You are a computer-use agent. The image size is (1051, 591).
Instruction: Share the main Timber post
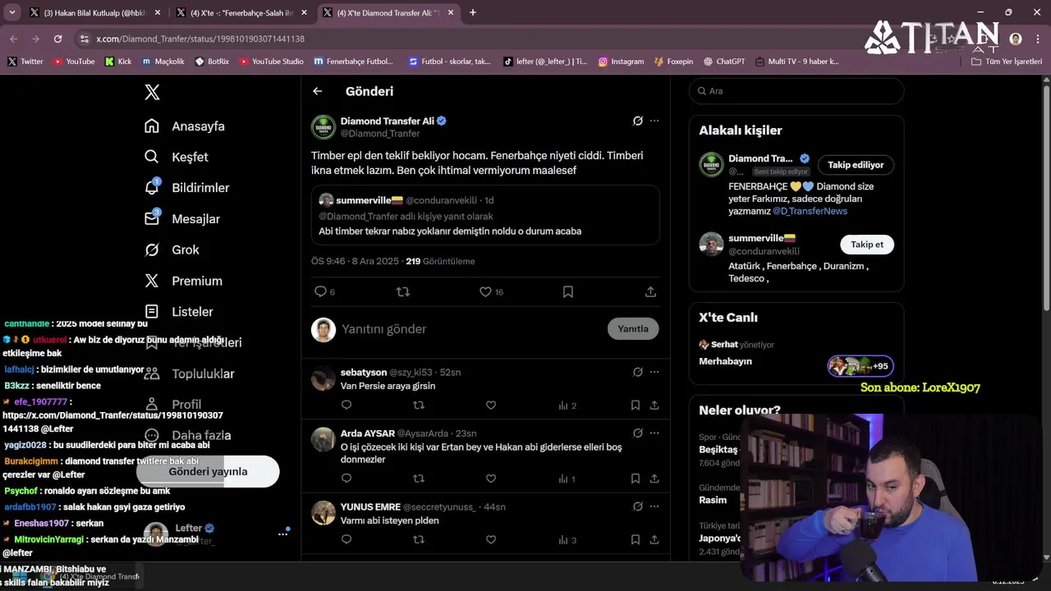(x=650, y=291)
